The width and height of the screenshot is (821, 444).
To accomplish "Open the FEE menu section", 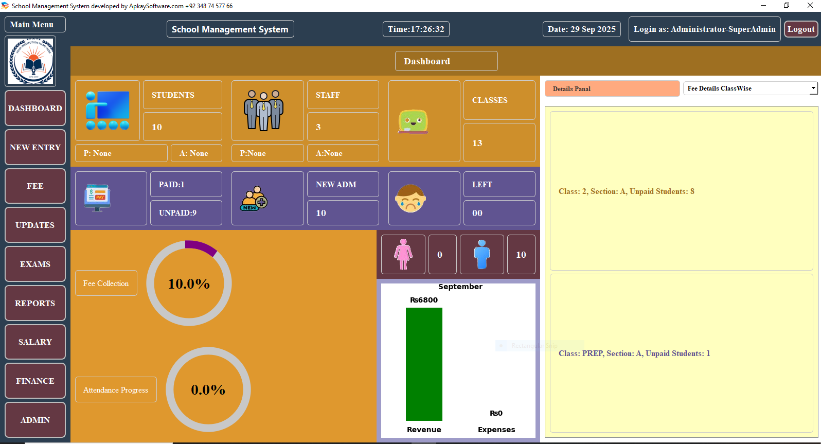I will [35, 186].
